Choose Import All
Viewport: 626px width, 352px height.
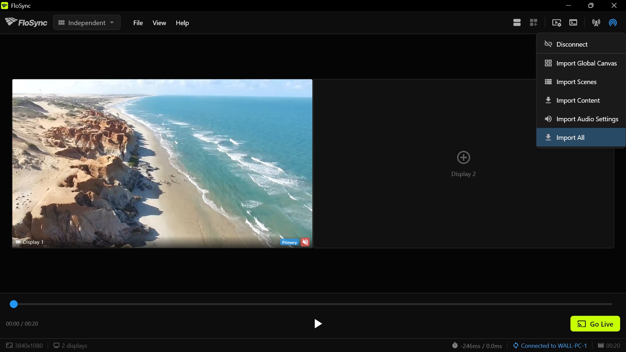(581, 138)
